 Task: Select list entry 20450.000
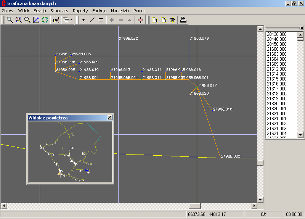[x=276, y=44]
